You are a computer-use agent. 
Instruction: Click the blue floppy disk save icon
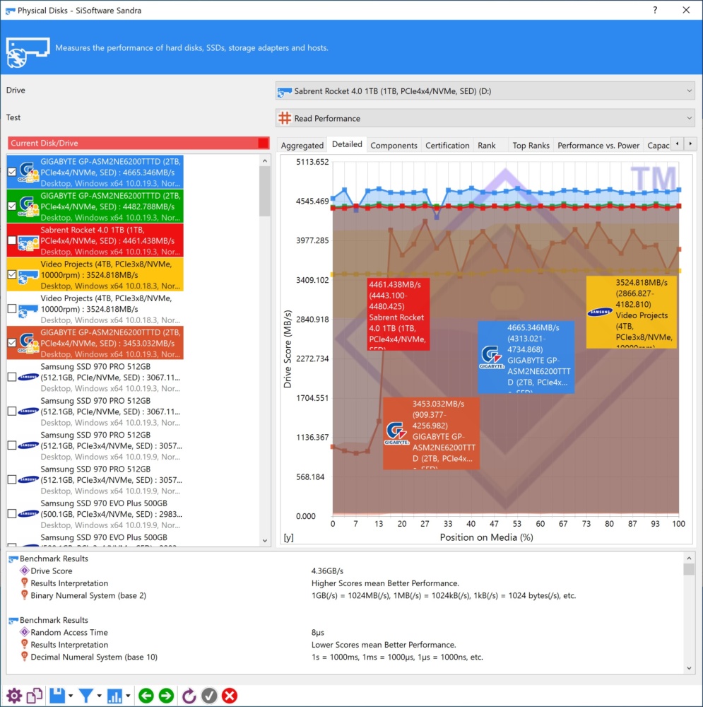tap(57, 696)
